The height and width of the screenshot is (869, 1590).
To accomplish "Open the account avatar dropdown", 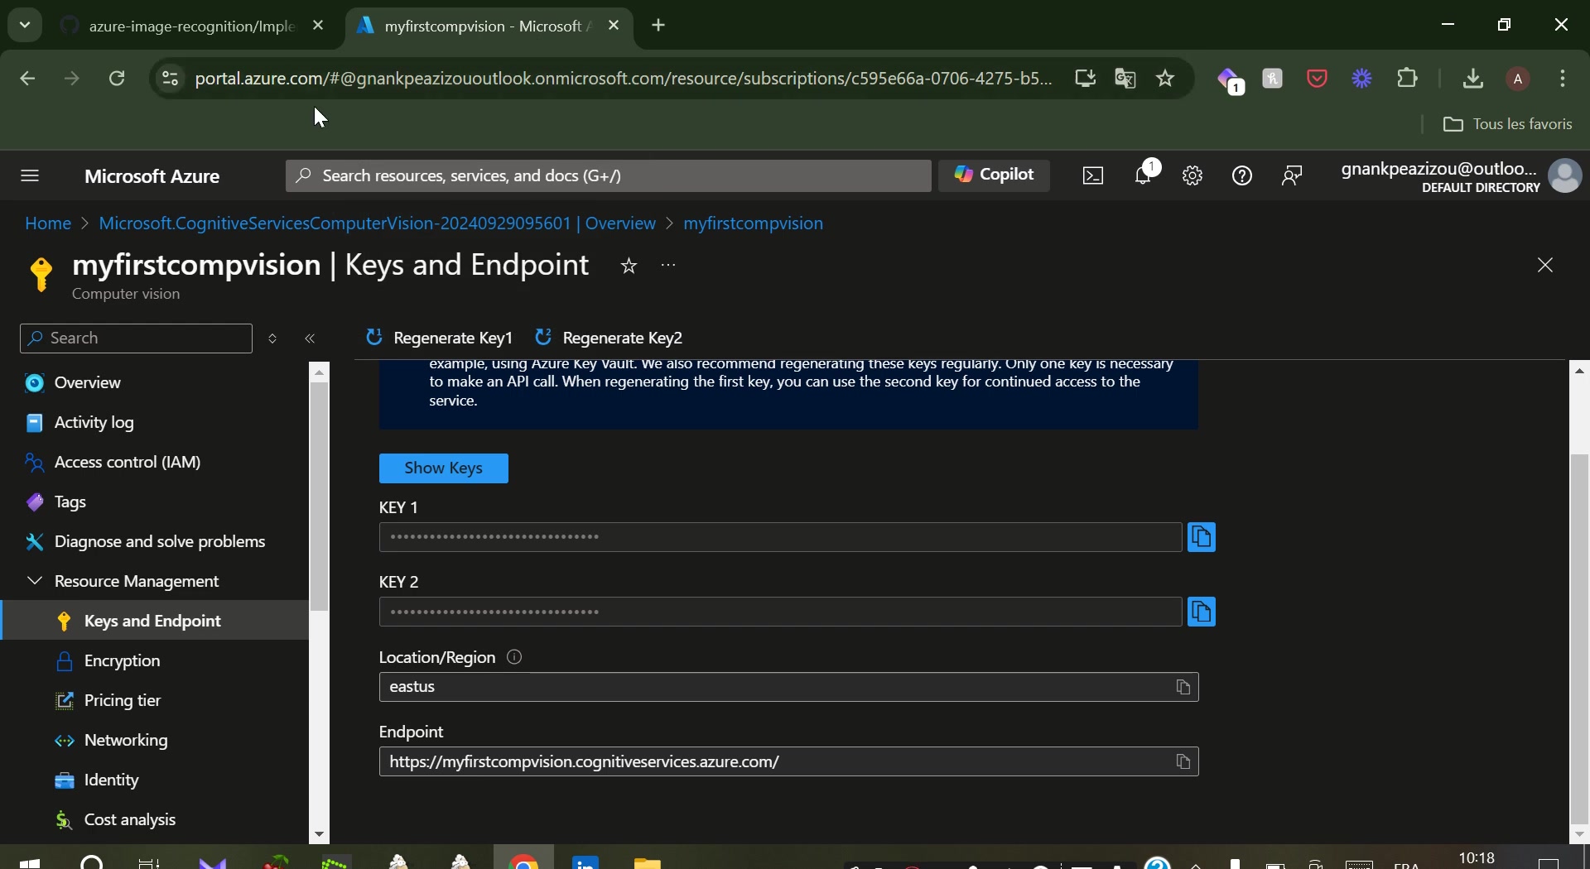I will [x=1565, y=175].
